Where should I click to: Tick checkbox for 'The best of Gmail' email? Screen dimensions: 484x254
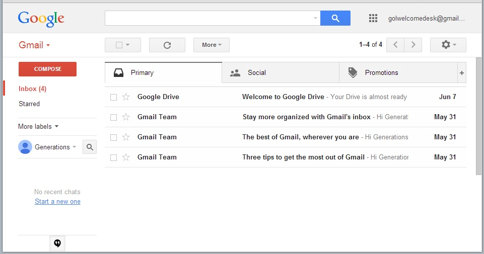[114, 137]
